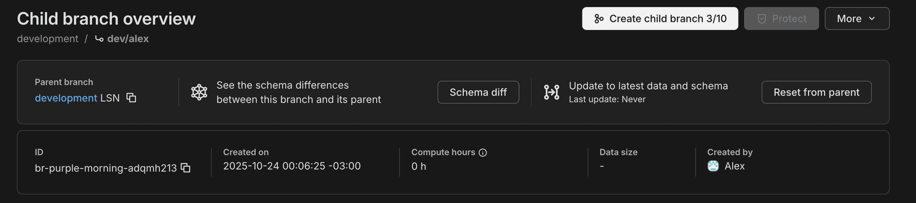The height and width of the screenshot is (203, 916).
Task: Click Reset from parent button
Action: pyautogui.click(x=816, y=92)
